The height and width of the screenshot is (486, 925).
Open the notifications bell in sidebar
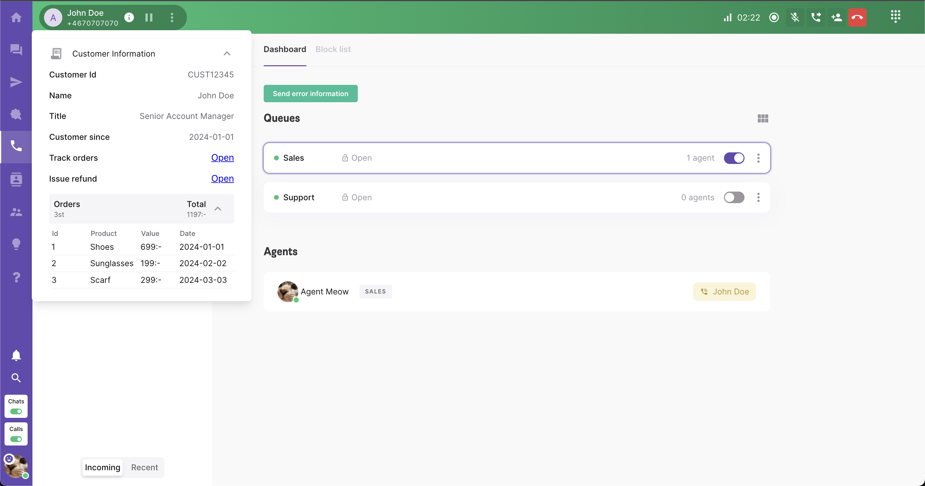pos(16,355)
